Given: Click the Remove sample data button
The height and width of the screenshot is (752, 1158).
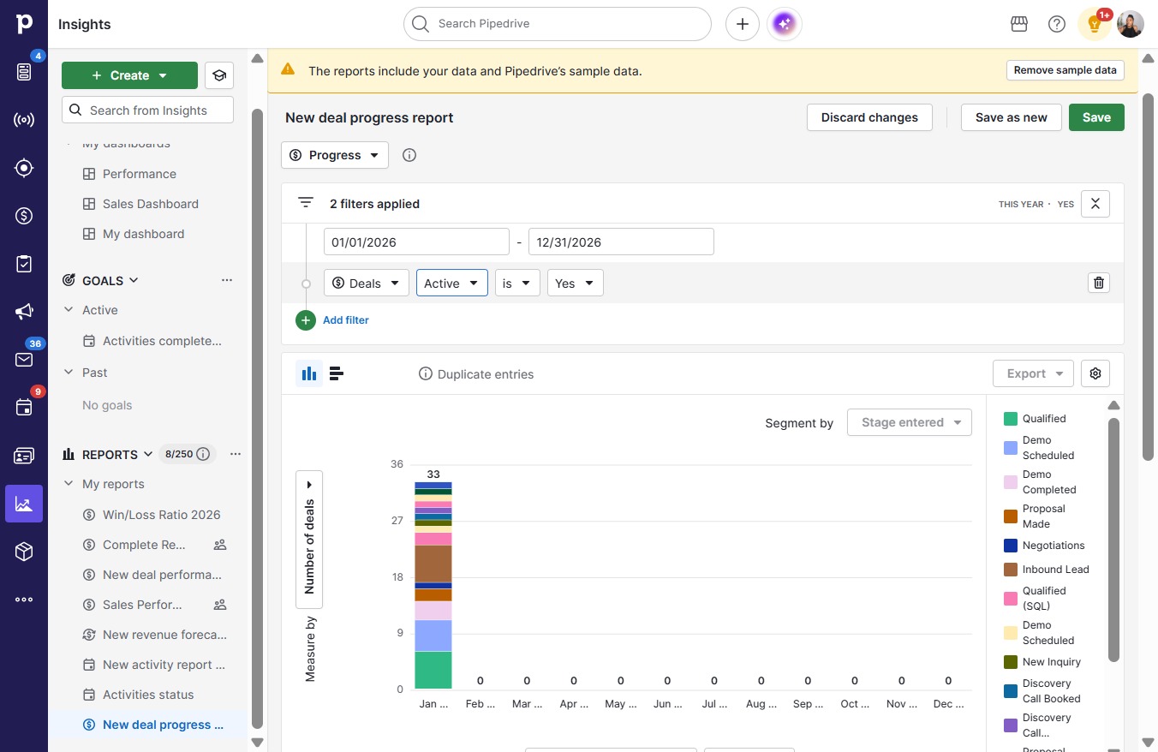Looking at the screenshot, I should click(1065, 70).
